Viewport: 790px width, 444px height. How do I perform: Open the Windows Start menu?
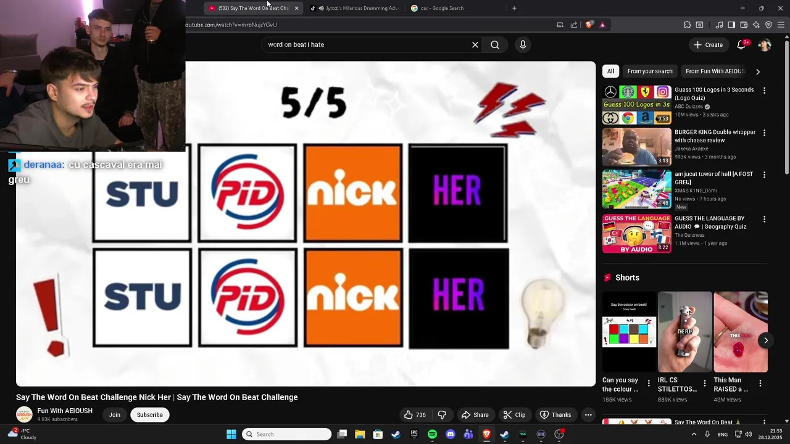coord(231,434)
